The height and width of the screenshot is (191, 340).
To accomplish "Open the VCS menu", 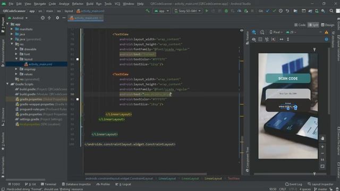I will (x=117, y=4).
